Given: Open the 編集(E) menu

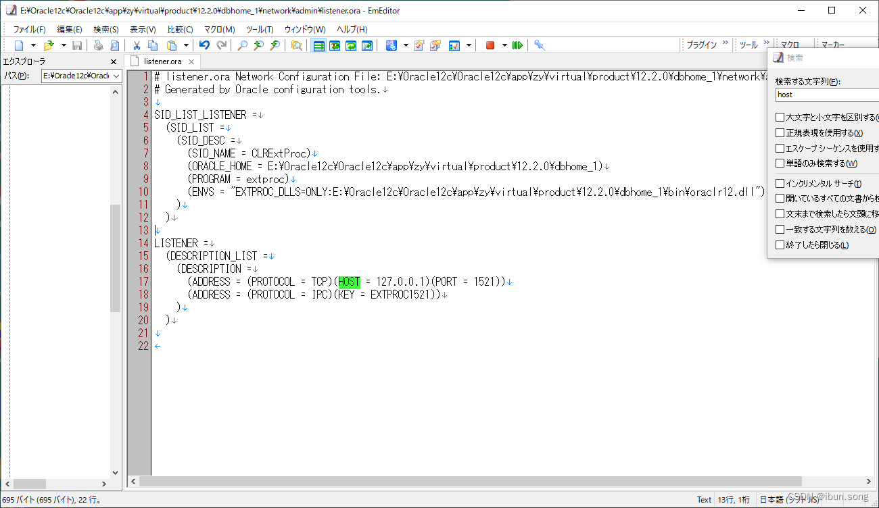Looking at the screenshot, I should click(70, 29).
